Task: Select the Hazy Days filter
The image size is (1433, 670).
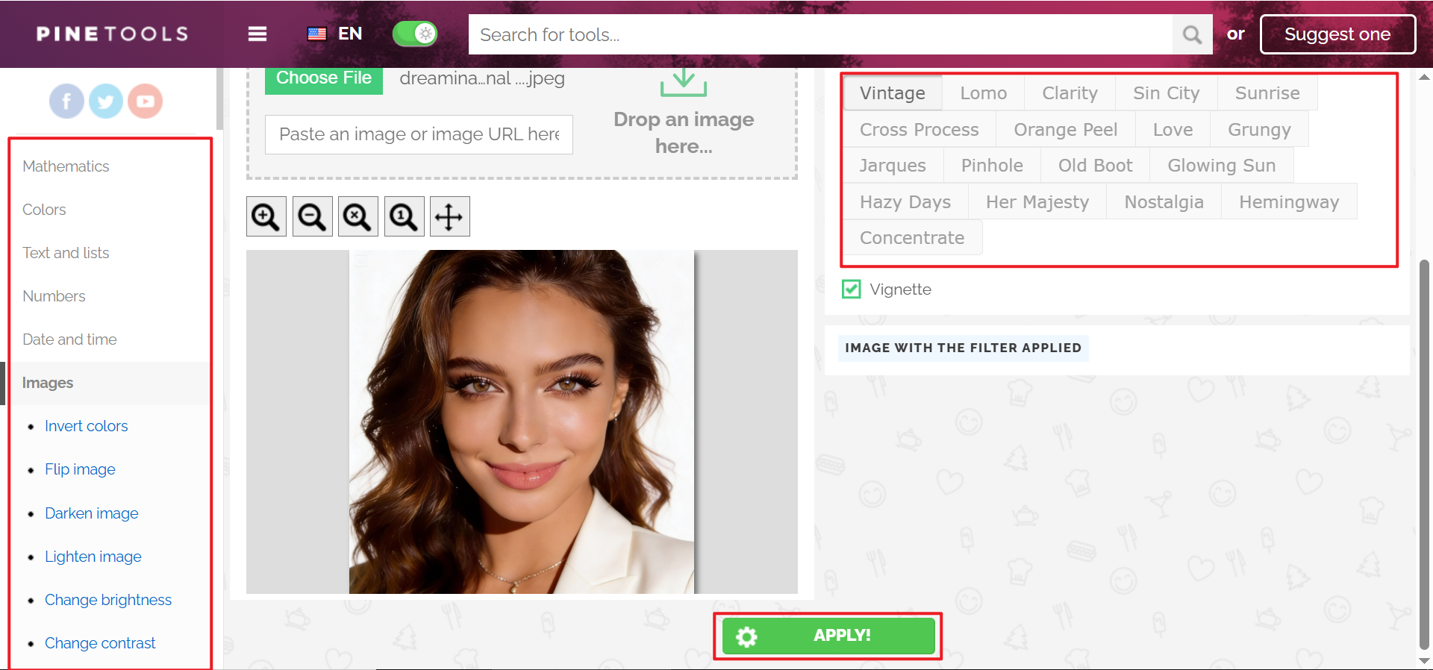Action: 905,202
